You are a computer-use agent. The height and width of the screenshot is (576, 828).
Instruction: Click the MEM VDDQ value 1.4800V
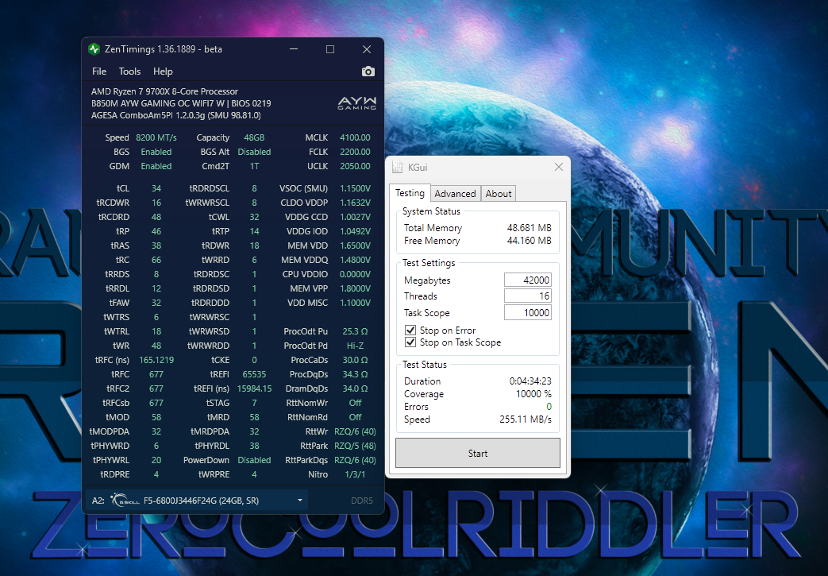[355, 260]
